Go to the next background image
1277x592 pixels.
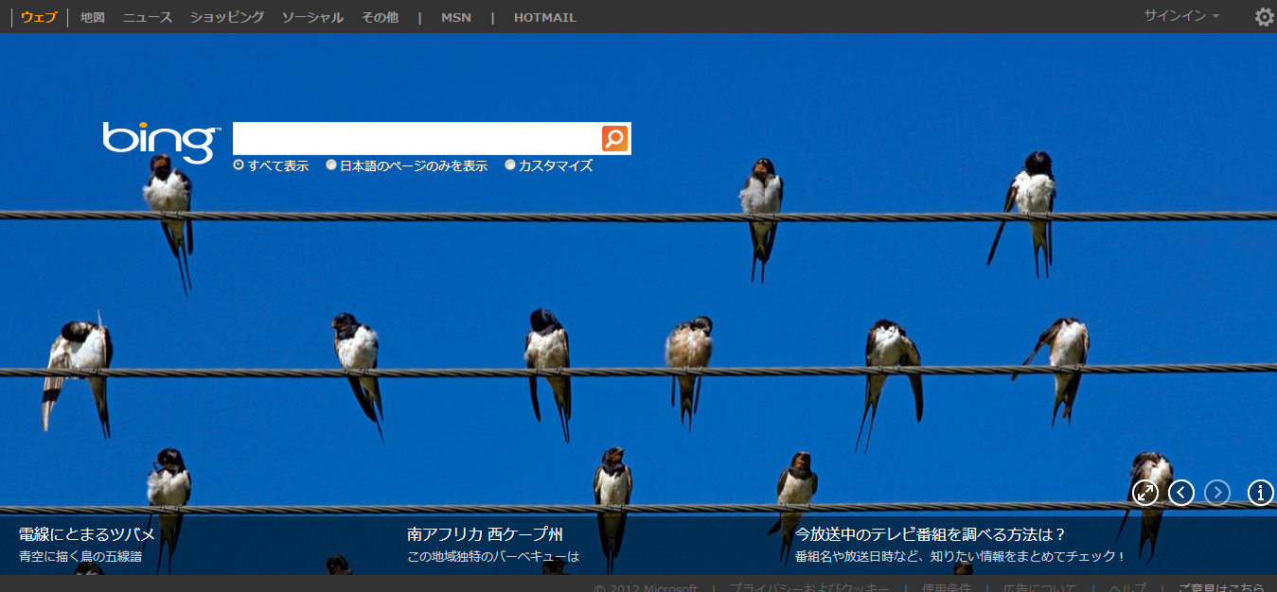click(1217, 493)
